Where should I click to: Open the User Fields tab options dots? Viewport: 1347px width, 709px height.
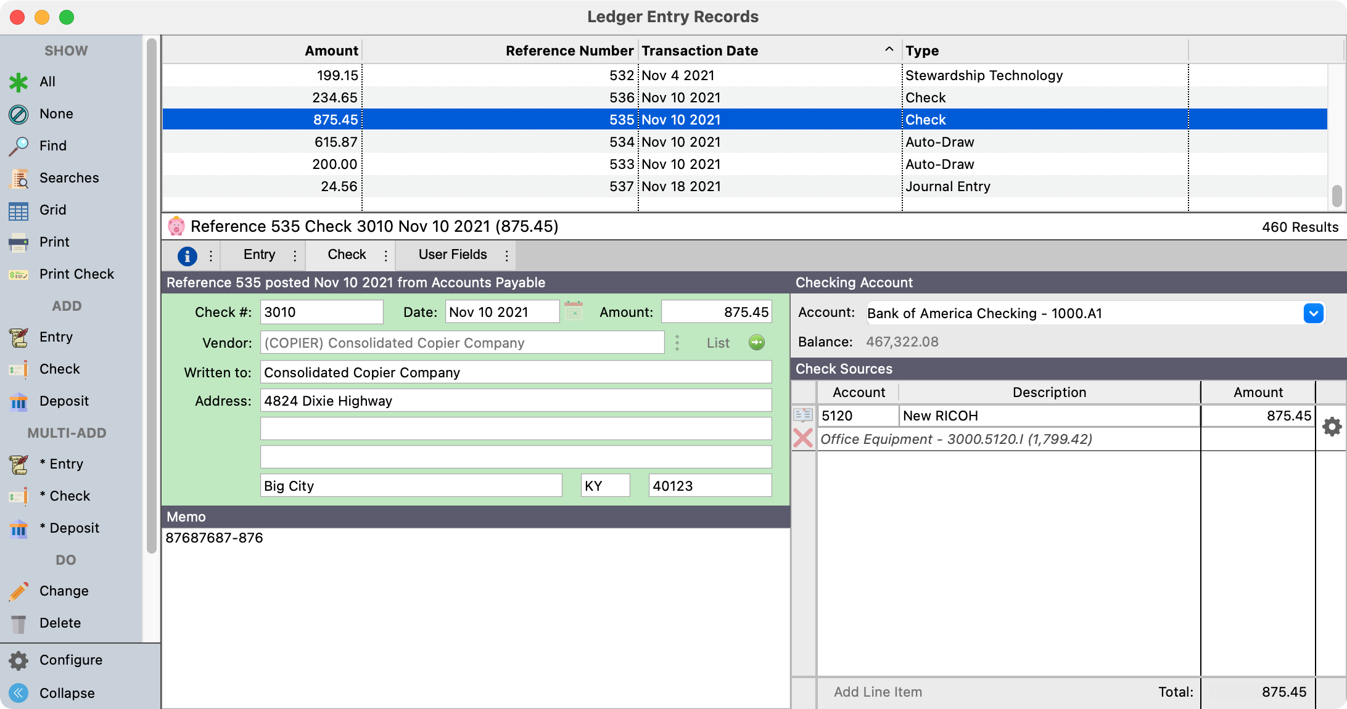pyautogui.click(x=506, y=255)
